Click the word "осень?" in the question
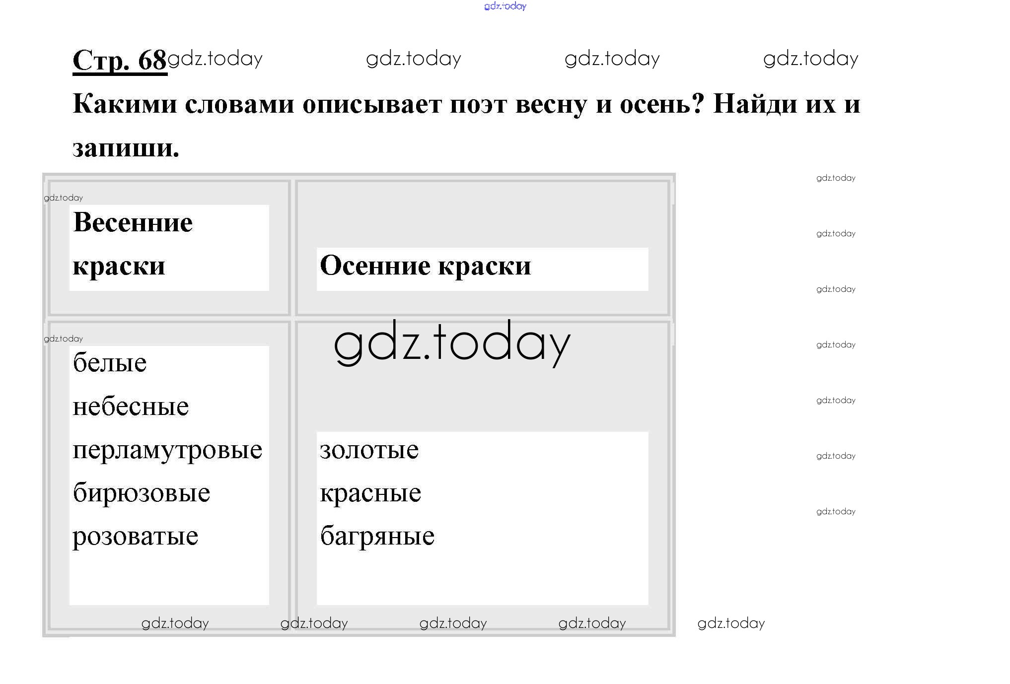Image resolution: width=1010 pixels, height=684 pixels. (x=661, y=104)
